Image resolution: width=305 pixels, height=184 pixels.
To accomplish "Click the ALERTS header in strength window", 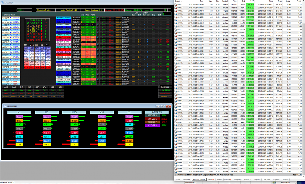I will coord(157,112).
